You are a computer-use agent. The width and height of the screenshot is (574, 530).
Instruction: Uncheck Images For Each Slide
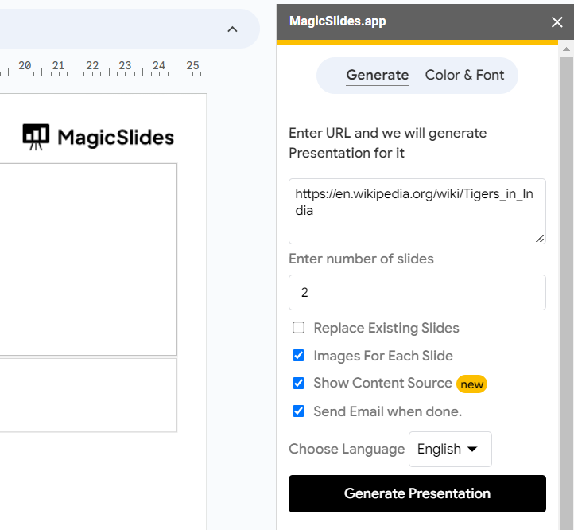(x=299, y=356)
